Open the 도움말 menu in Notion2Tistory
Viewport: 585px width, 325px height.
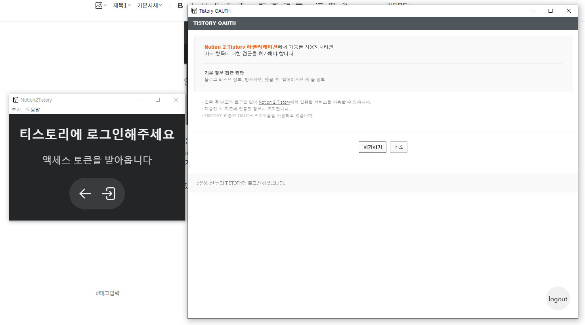[33, 110]
